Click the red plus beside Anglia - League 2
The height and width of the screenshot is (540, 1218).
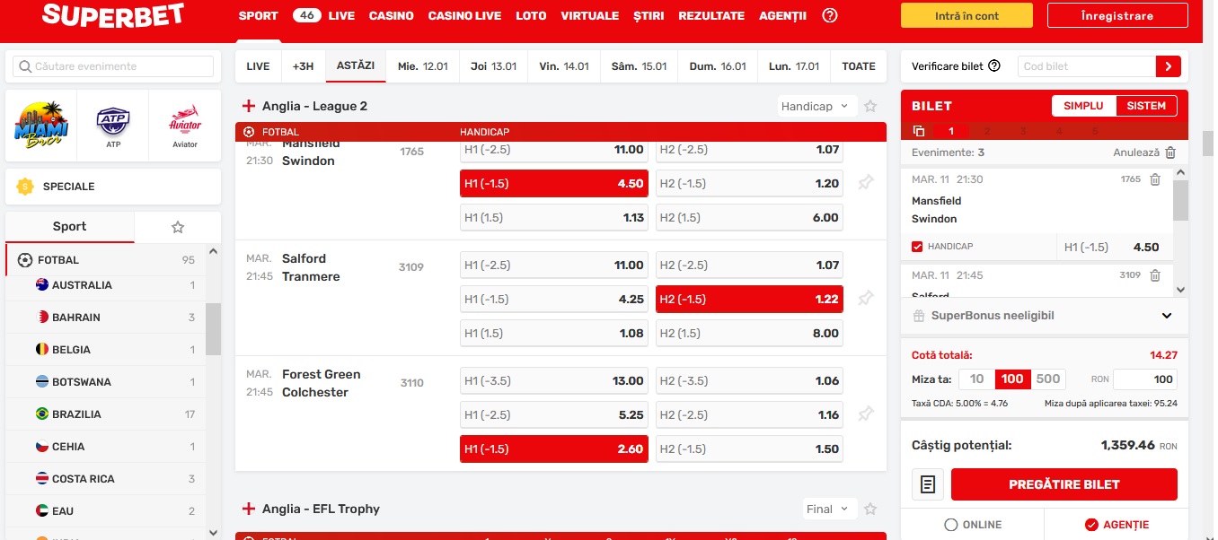coord(249,106)
